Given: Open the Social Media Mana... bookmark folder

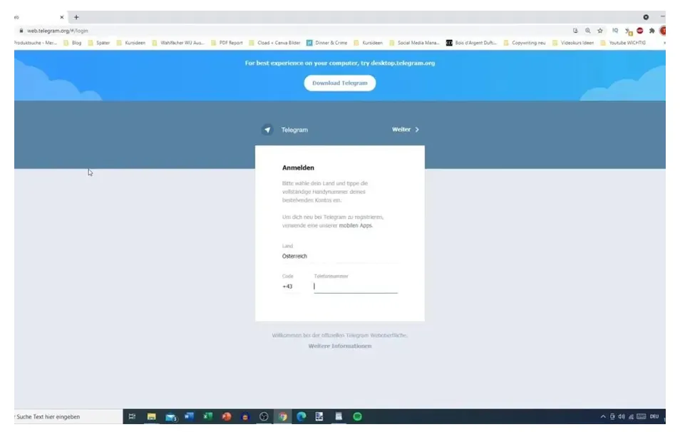Looking at the screenshot, I should click(x=415, y=43).
